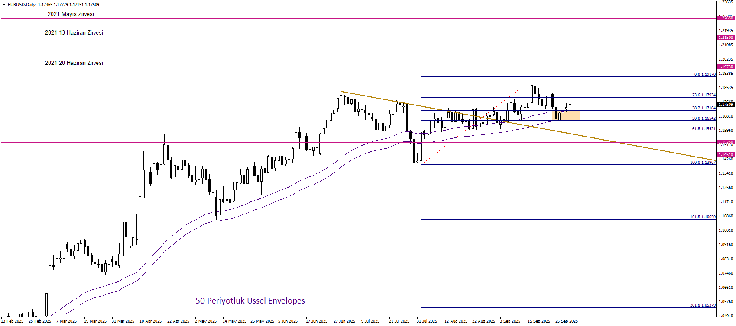This screenshot has width=736, height=326.
Task: Click the "15 Sep 2025" date label
Action: tap(539, 321)
